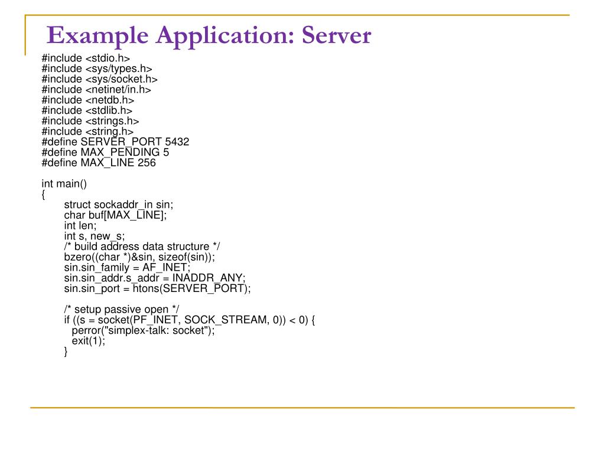Click the line '#define MAX_LINE 256'
Image resolution: width=605 pixels, height=453 pixels.
pyautogui.click(x=99, y=163)
